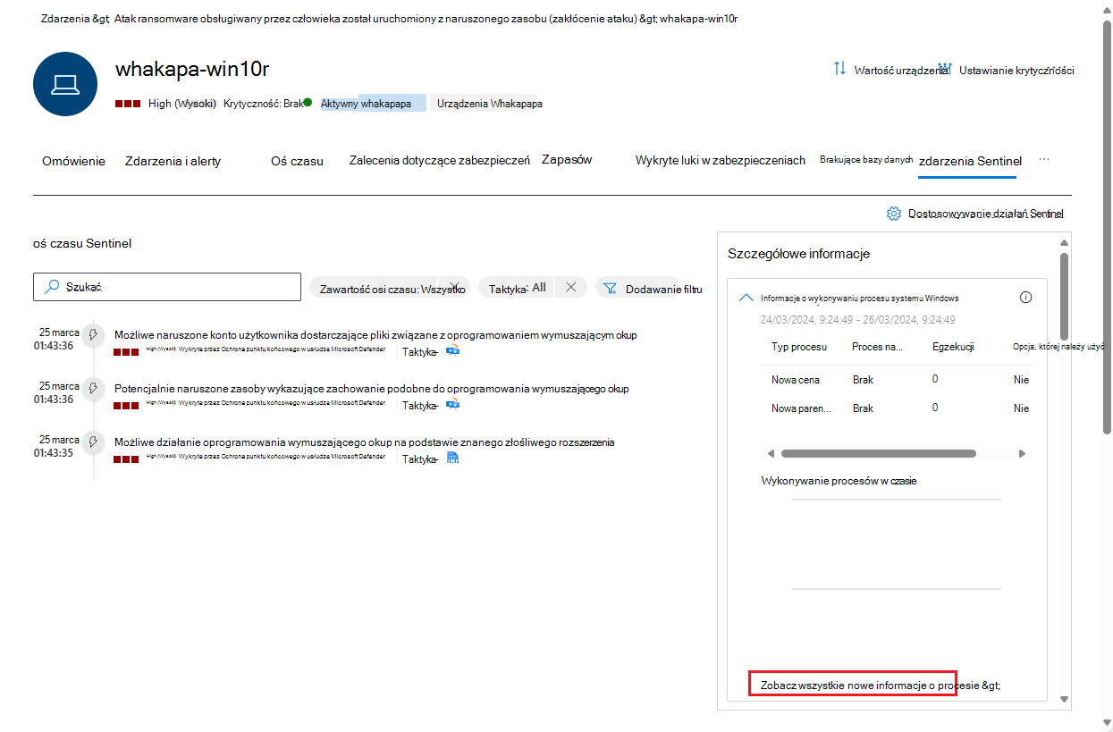Viewport: 1113px width, 732px height.
Task: Remove the Taktyka: All filter with its X
Action: 570,287
